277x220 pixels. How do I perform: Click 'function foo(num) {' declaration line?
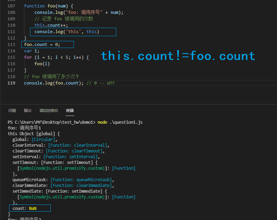[49, 6]
